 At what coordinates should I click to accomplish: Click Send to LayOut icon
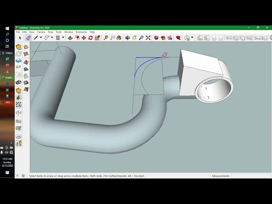(x=170, y=38)
